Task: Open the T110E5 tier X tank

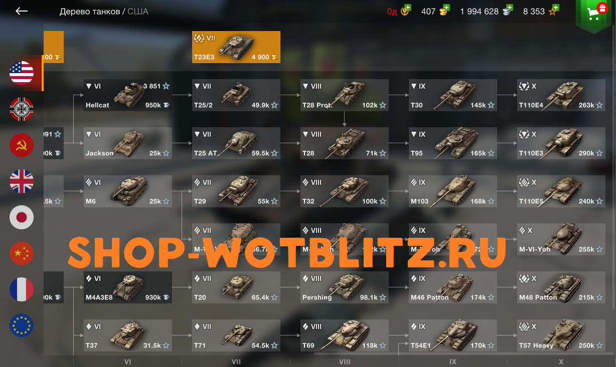Action: pos(561,191)
